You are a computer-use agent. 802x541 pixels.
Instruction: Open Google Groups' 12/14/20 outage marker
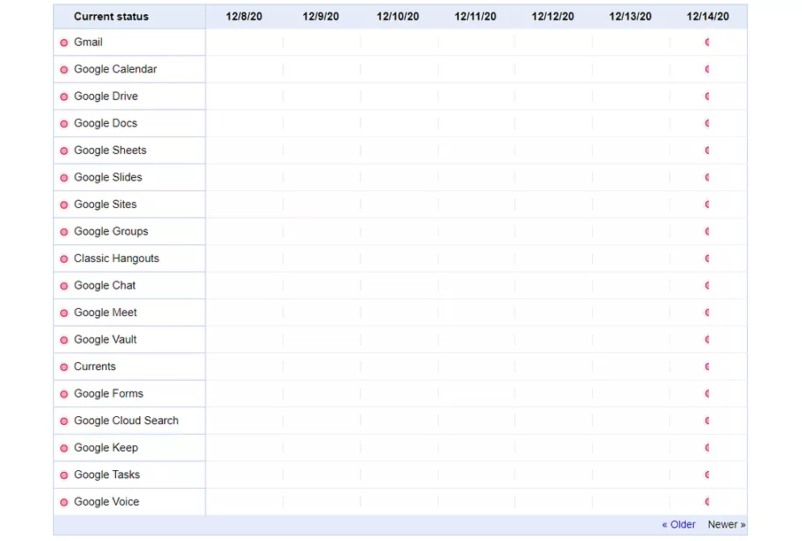point(707,232)
